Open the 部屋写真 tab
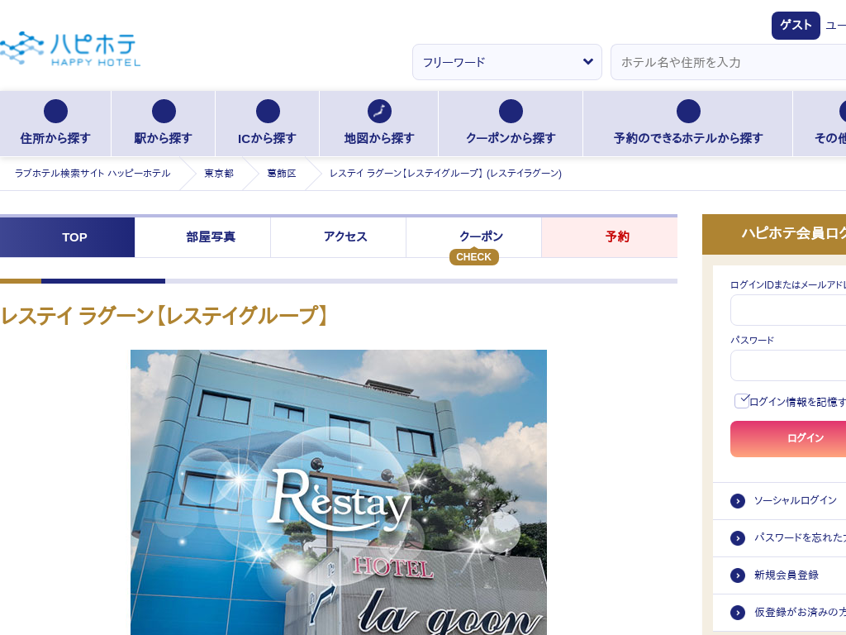846x635 pixels. point(203,237)
